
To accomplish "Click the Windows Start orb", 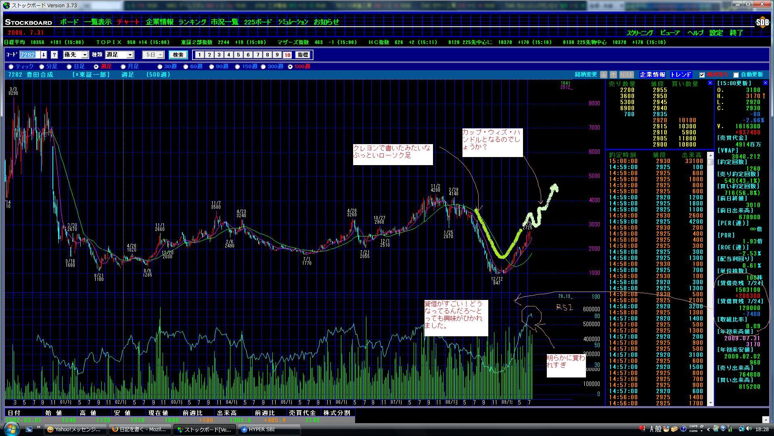I will click(11, 429).
